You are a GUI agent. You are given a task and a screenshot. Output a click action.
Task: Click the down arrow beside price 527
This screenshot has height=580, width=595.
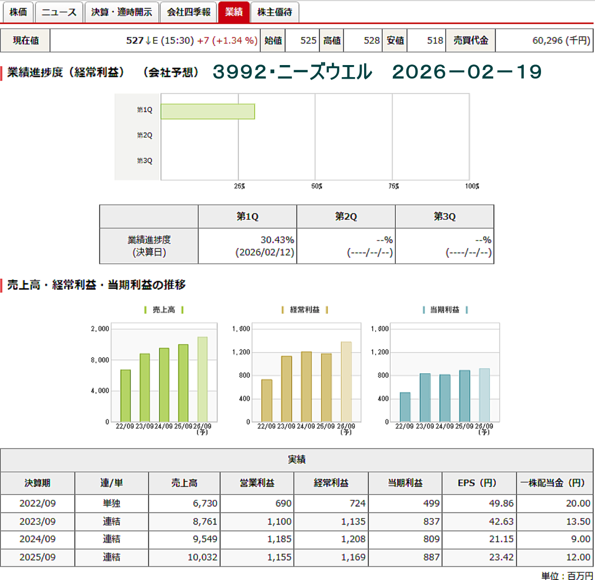148,41
